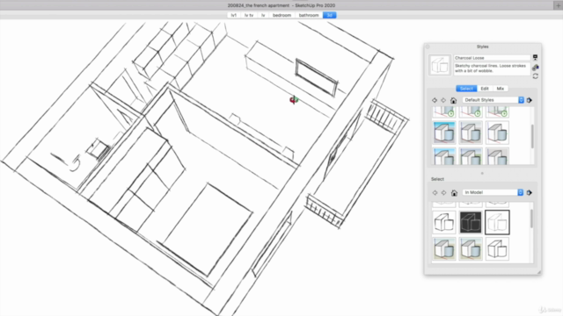Select the black-background style thumbnail
Image resolution: width=563 pixels, height=316 pixels.
[x=471, y=222]
